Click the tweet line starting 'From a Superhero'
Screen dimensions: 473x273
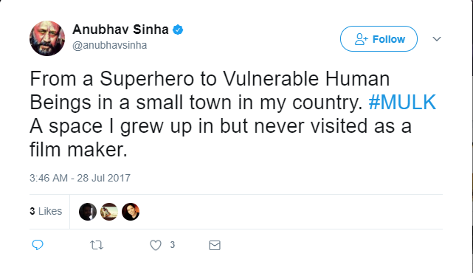tap(210, 79)
